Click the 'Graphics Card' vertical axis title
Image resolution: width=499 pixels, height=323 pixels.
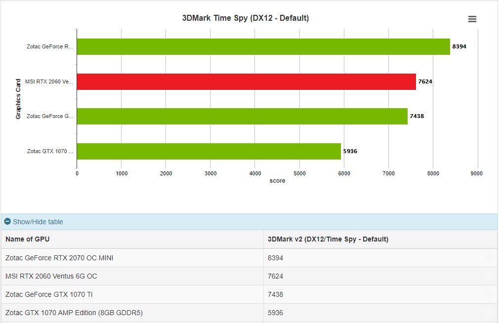point(18,99)
